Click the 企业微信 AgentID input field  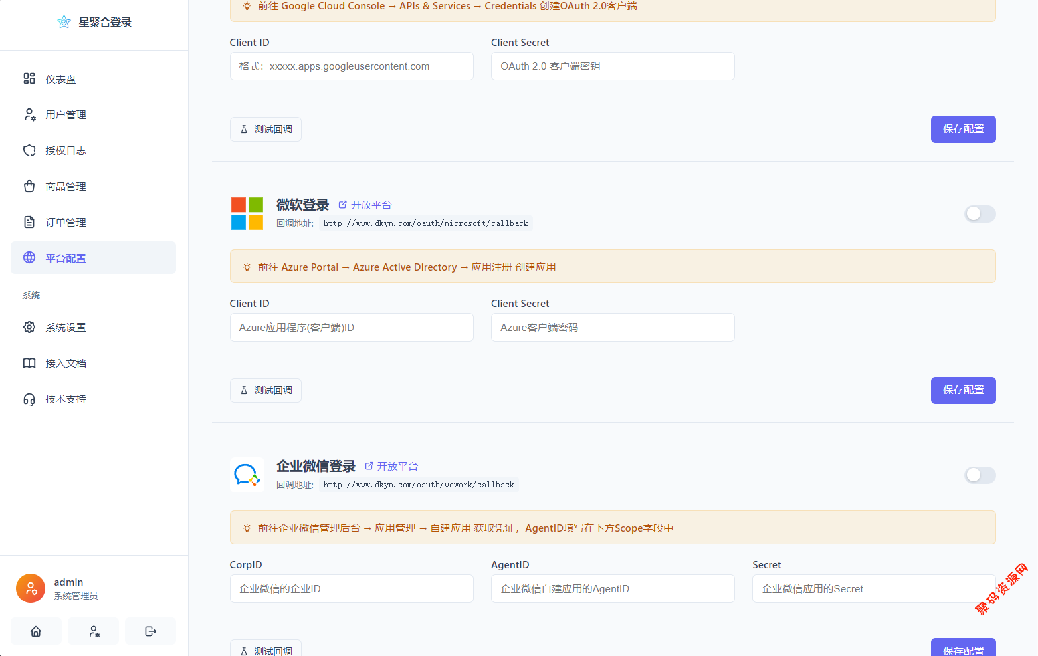click(x=612, y=589)
